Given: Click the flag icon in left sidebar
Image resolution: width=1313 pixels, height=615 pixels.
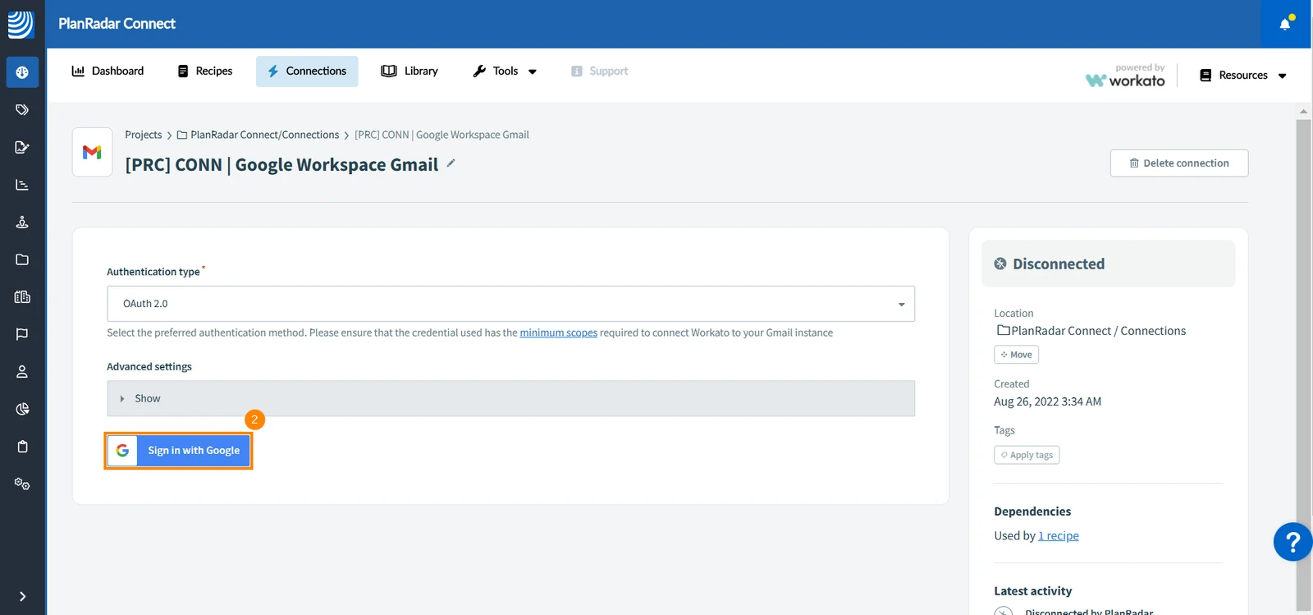Looking at the screenshot, I should coord(22,334).
